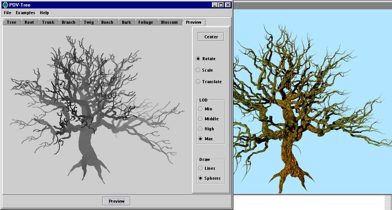Select the Blossom tab
The height and width of the screenshot is (210, 392).
pyautogui.click(x=169, y=22)
